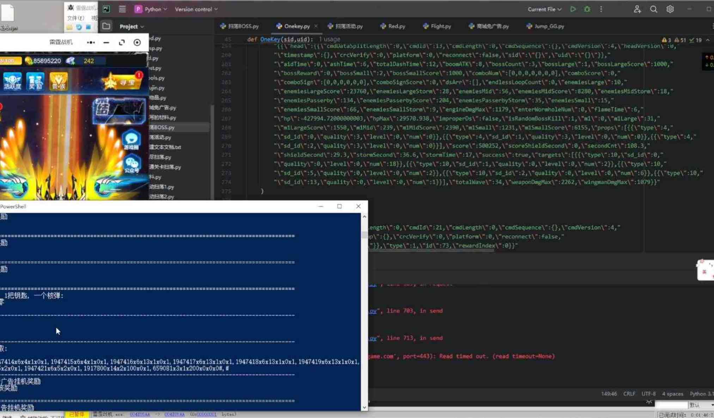
Task: Expand the Python project dropdown
Action: 151,9
